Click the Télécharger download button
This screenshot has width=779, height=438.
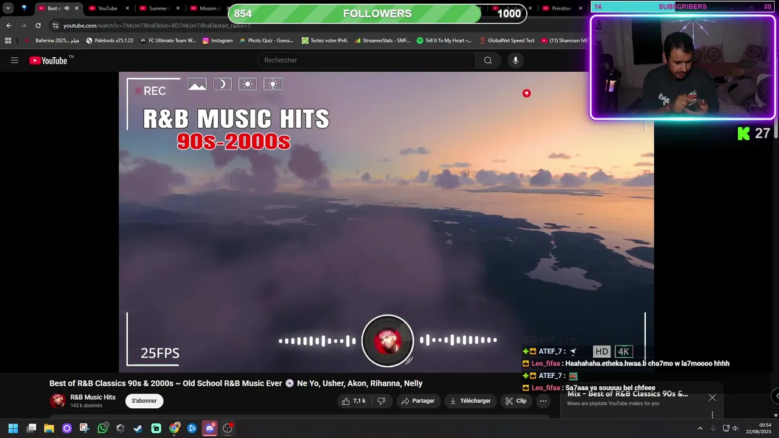click(470, 401)
